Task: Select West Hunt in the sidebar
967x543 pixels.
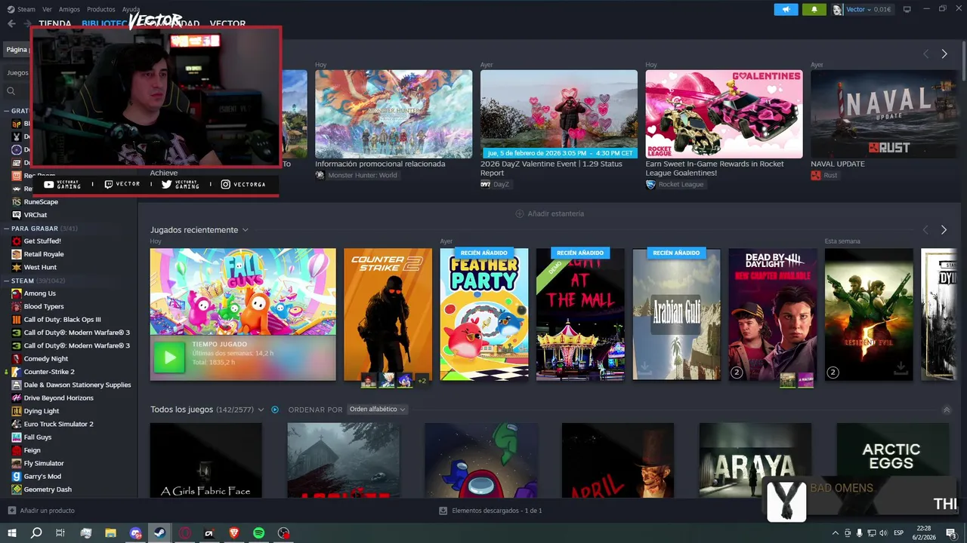Action: point(40,267)
